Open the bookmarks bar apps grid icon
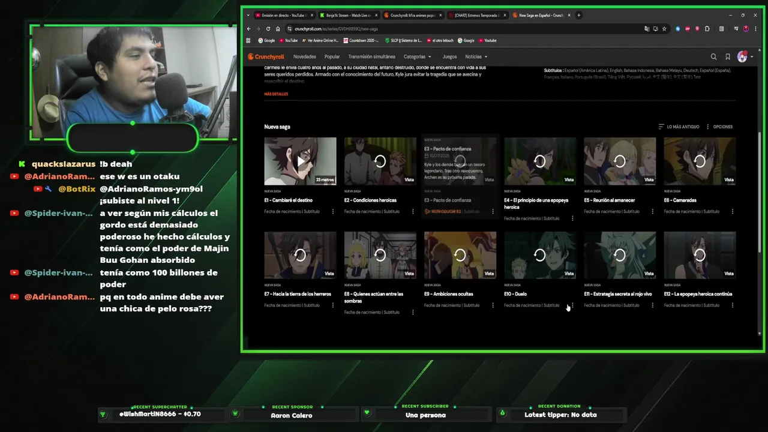Image resolution: width=768 pixels, height=432 pixels. (248, 40)
